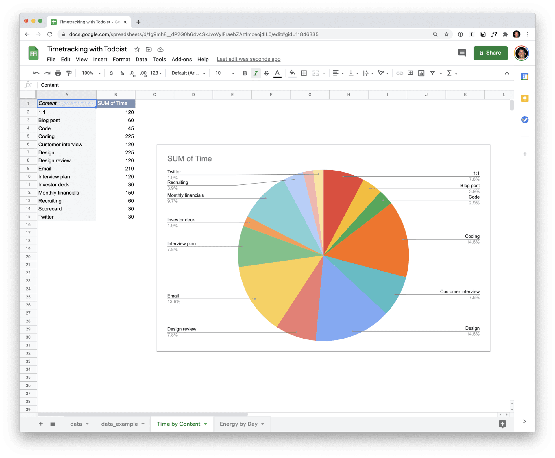Open Time by Content tab dropdown arrow
Image resolution: width=555 pixels, height=458 pixels.
click(x=206, y=424)
